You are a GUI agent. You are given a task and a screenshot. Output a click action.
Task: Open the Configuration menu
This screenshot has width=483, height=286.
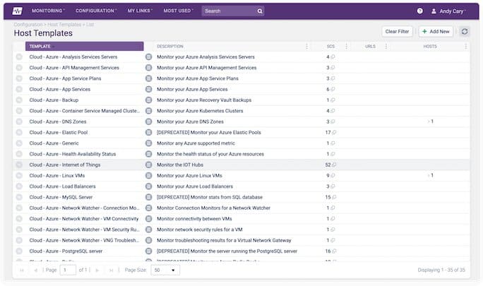tap(96, 11)
